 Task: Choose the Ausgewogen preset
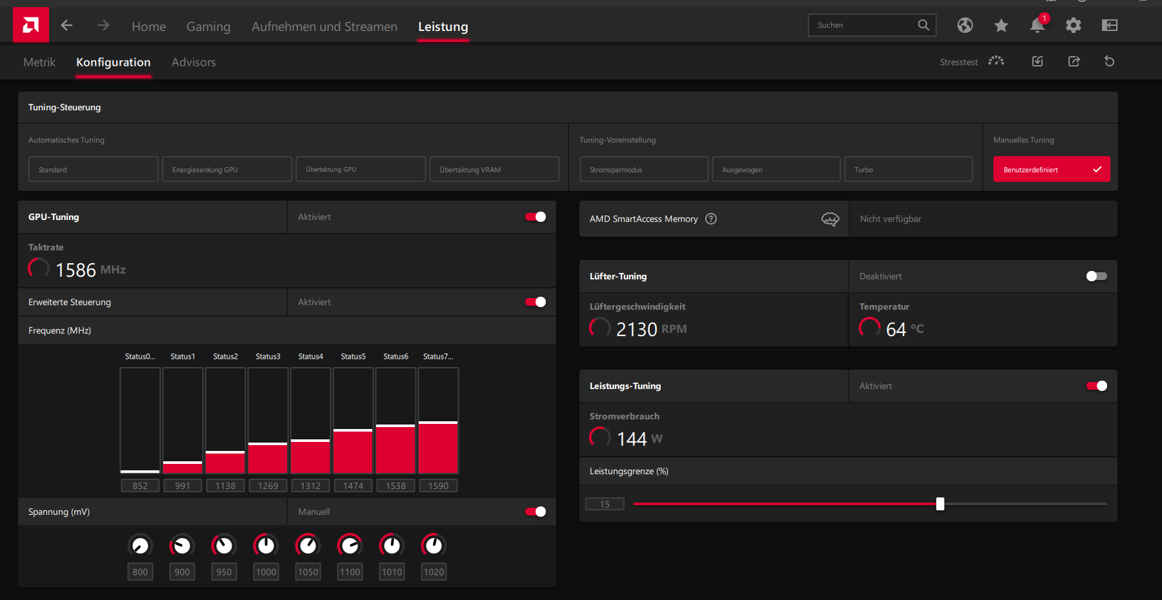[x=776, y=169]
